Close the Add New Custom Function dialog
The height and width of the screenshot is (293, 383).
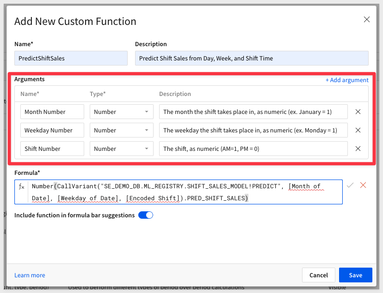366,19
